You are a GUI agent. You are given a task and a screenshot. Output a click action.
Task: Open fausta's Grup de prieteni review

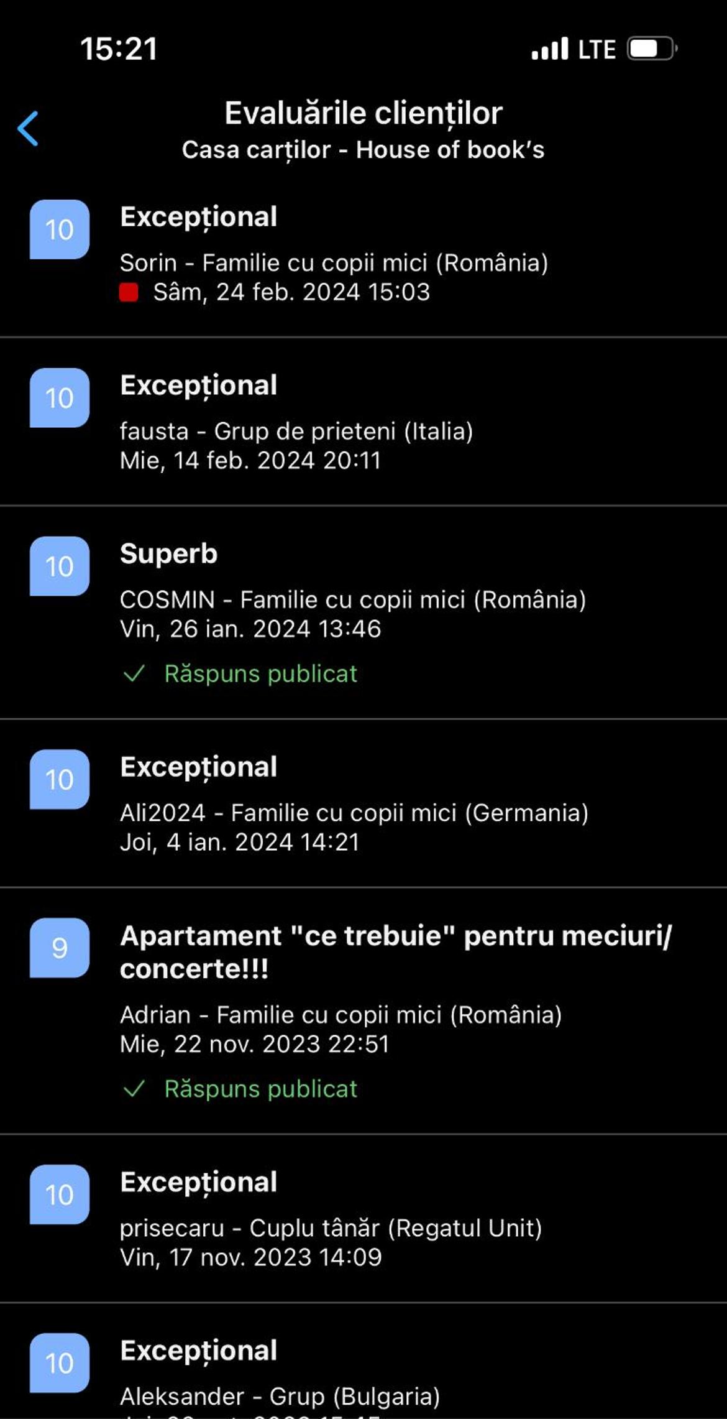point(363,422)
